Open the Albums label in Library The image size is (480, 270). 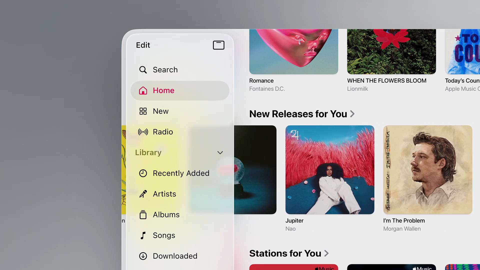(166, 215)
